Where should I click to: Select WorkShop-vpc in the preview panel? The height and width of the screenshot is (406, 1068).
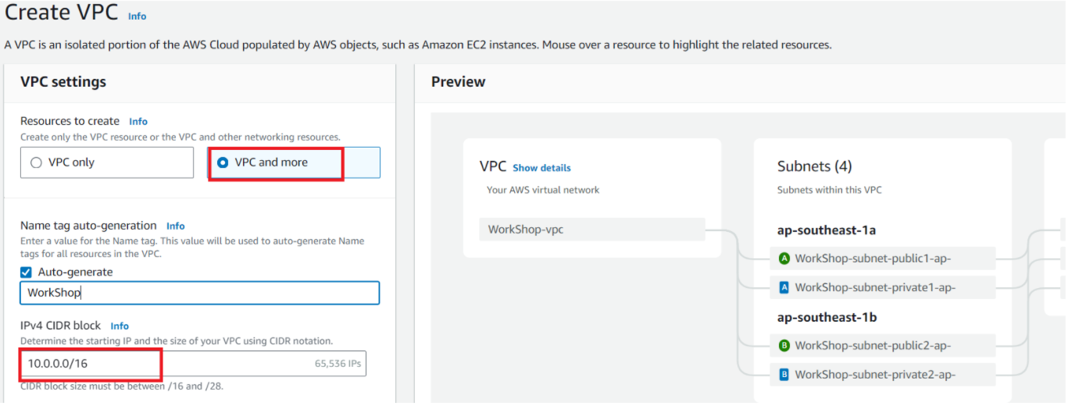pos(592,230)
